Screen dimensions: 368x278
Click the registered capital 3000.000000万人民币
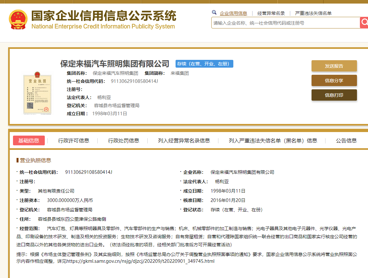tap(70, 200)
